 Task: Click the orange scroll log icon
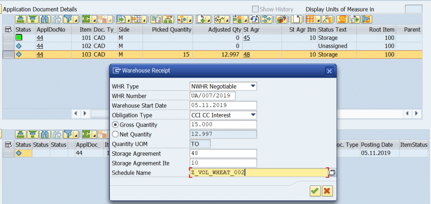tap(343, 19)
